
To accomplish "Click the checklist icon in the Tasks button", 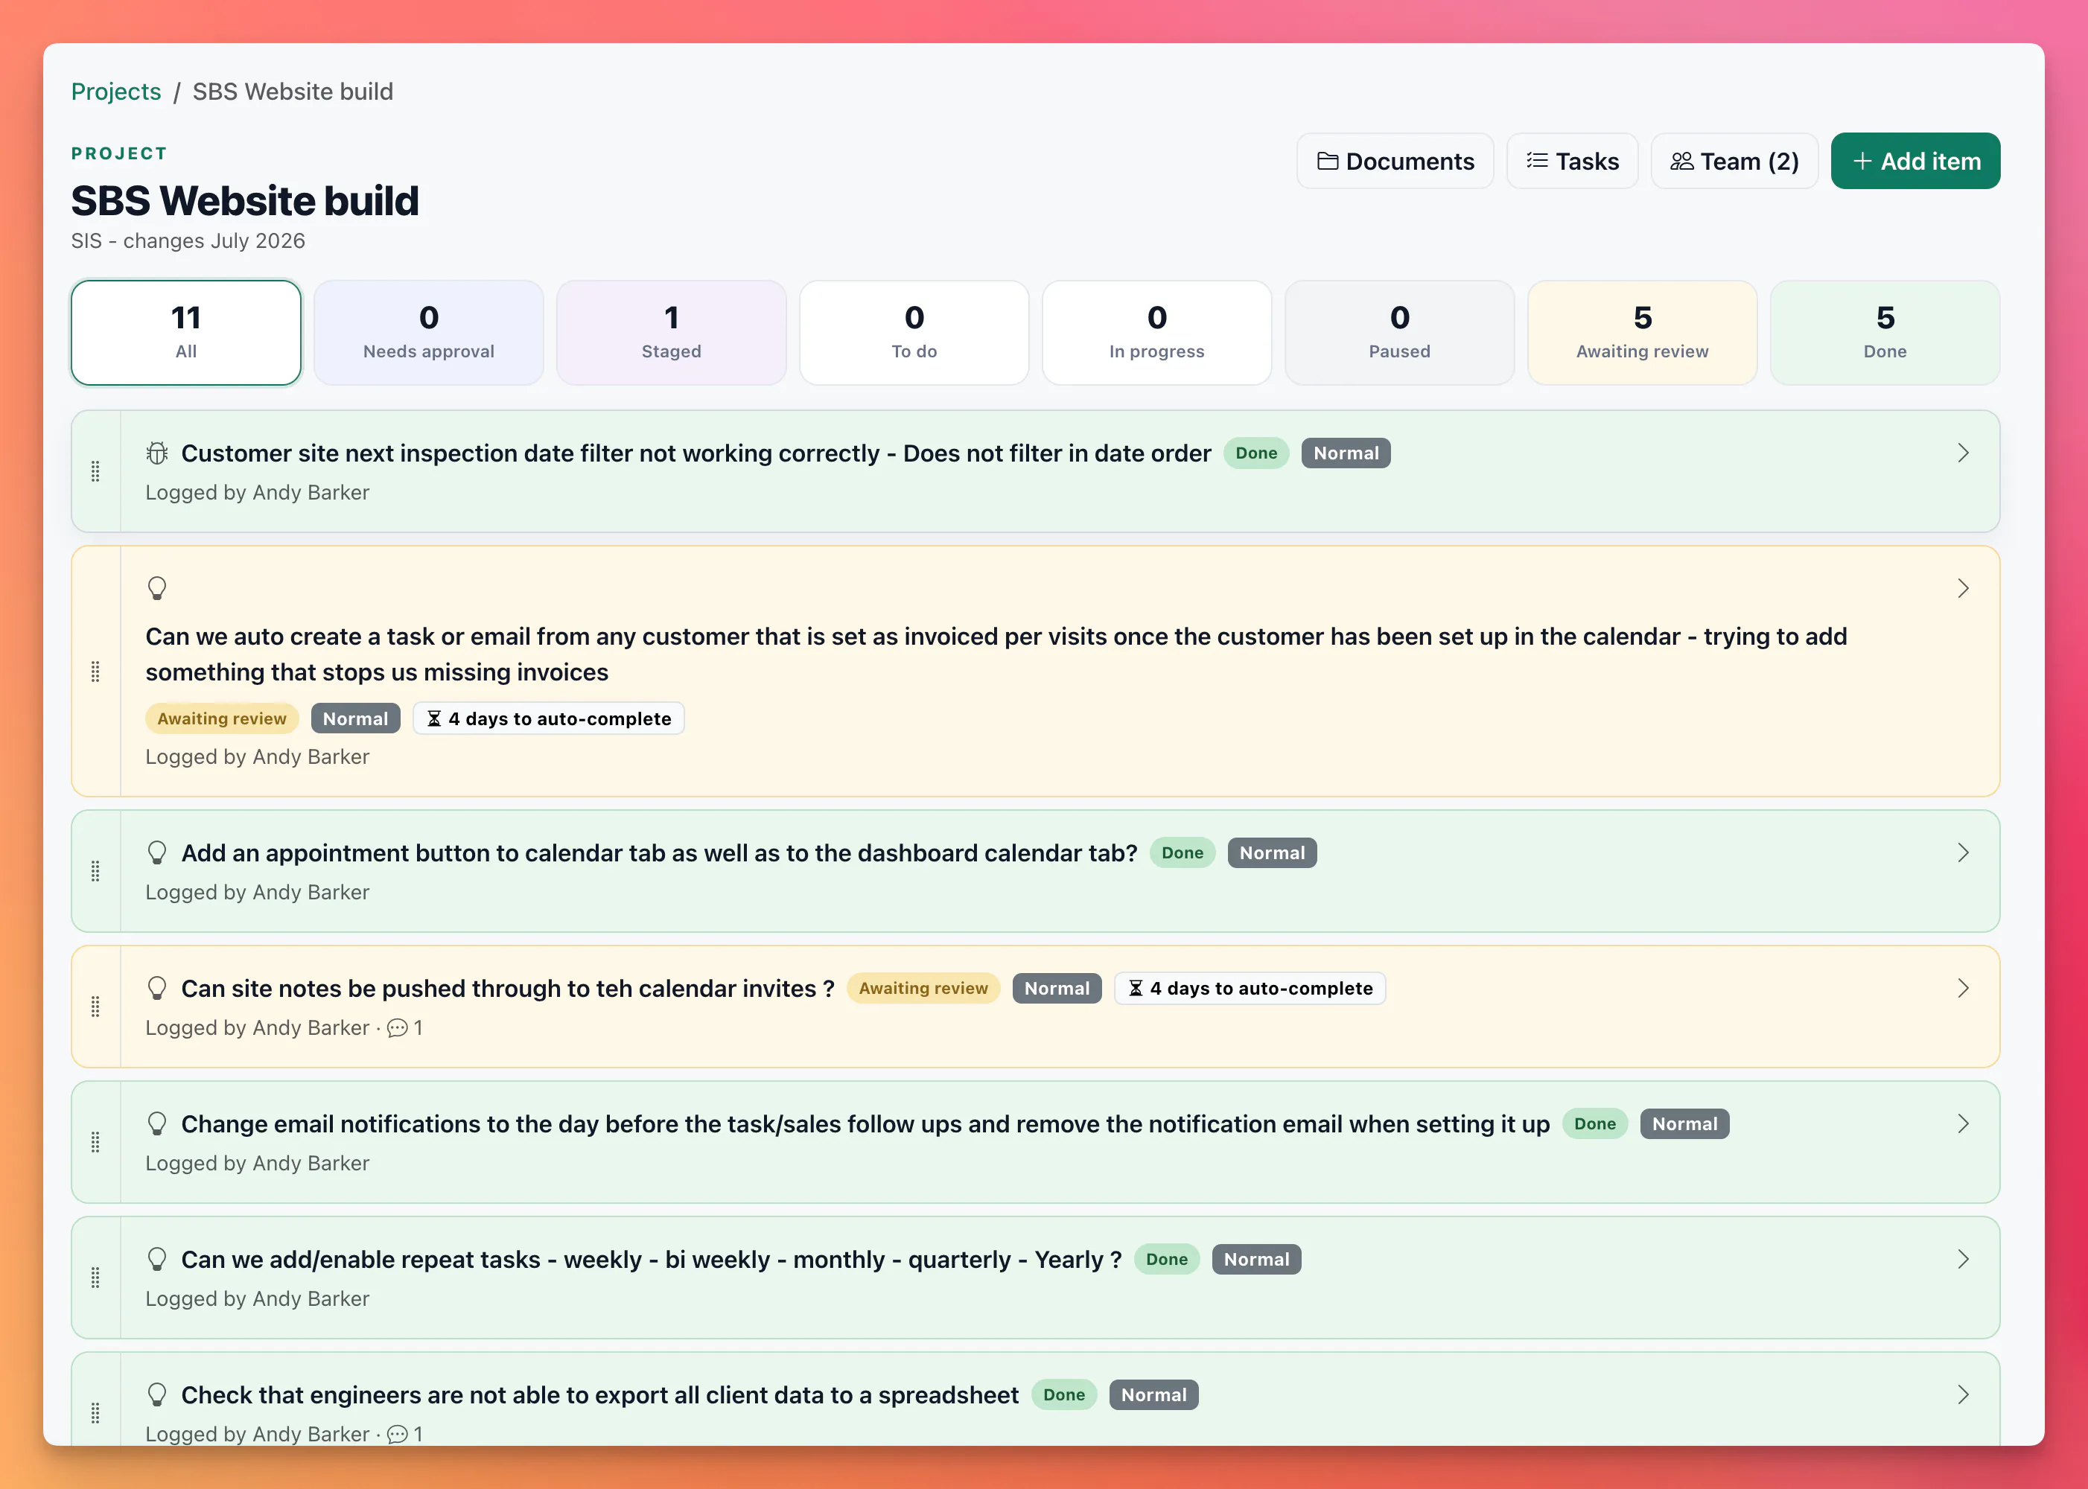I will pos(1537,162).
